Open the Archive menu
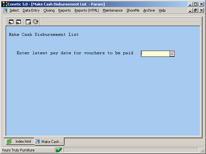The width and height of the screenshot is (206, 154). (x=149, y=10)
